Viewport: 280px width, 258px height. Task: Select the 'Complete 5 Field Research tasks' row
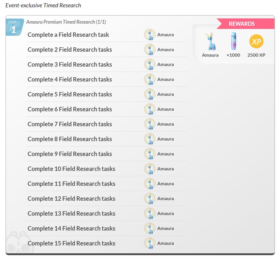pos(70,94)
